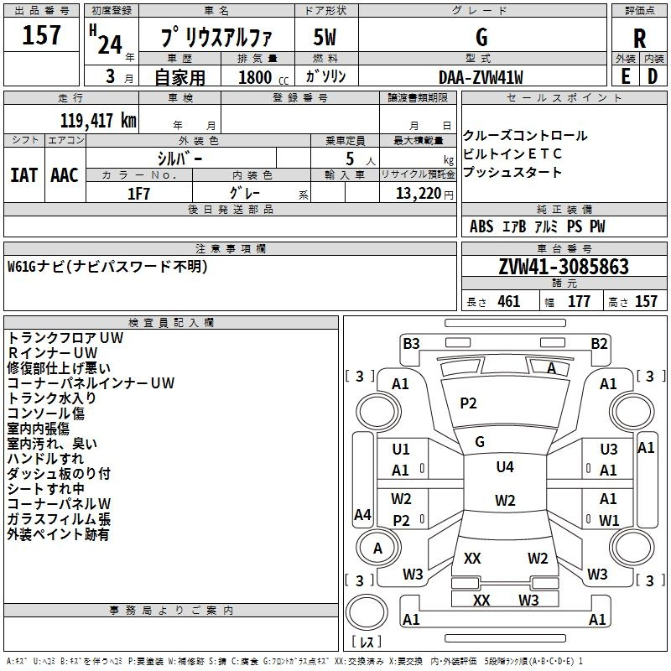Select the first registration year H24
The image size is (671, 671).
(x=107, y=39)
